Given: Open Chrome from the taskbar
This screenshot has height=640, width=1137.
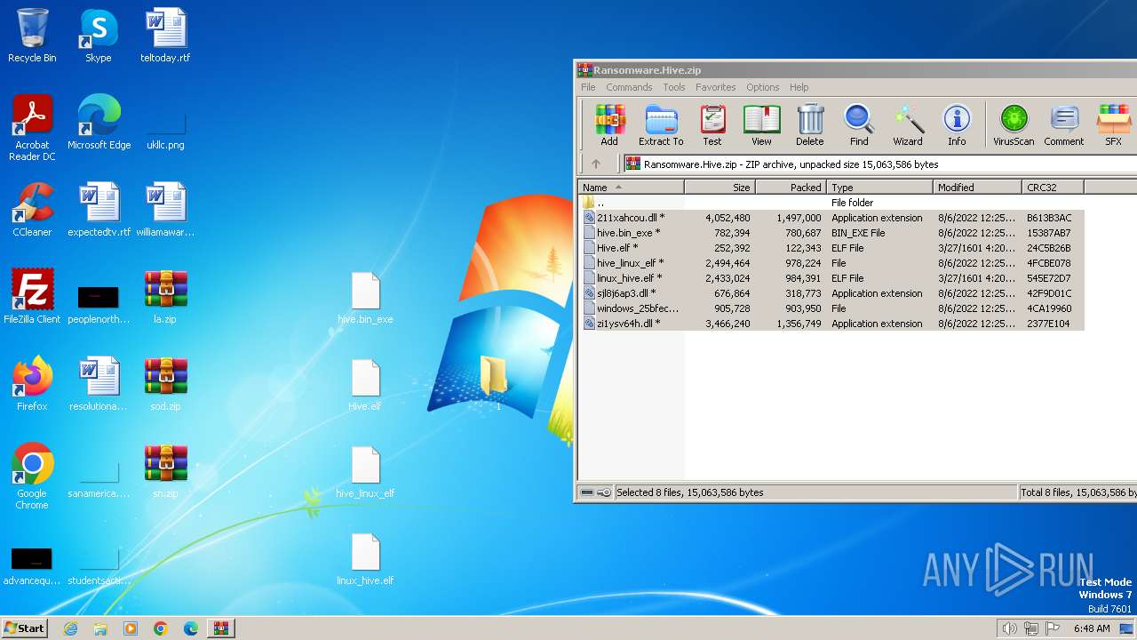Looking at the screenshot, I should tap(160, 628).
